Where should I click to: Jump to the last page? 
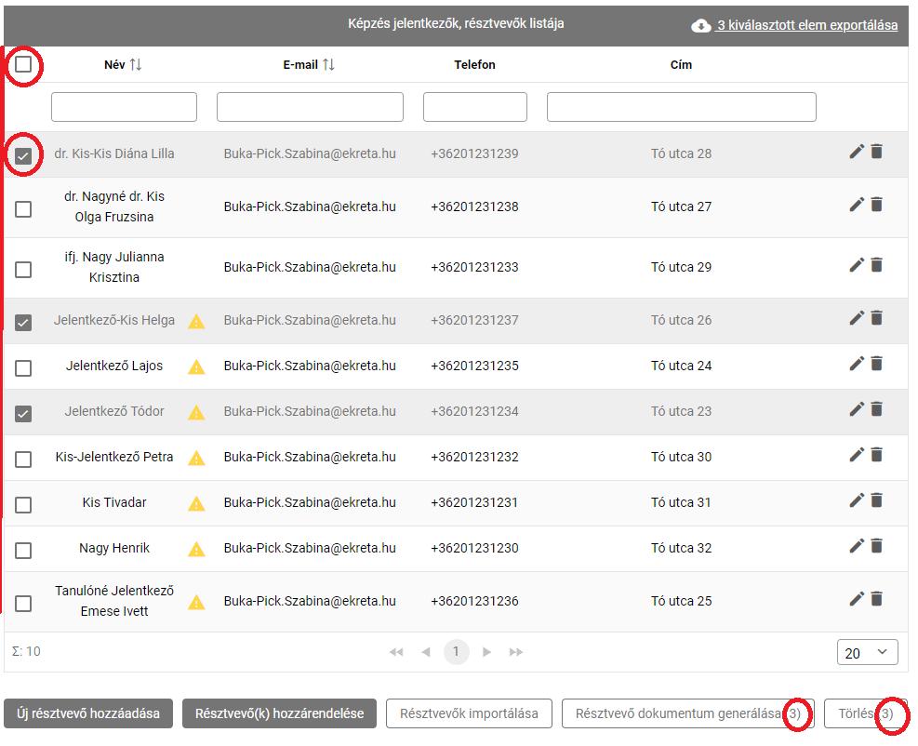516,652
